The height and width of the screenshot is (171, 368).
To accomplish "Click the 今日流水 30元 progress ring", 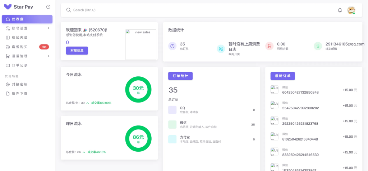I will pyautogui.click(x=138, y=89).
